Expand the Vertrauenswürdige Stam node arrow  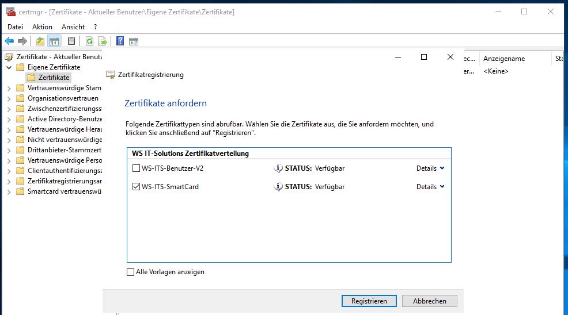point(9,89)
